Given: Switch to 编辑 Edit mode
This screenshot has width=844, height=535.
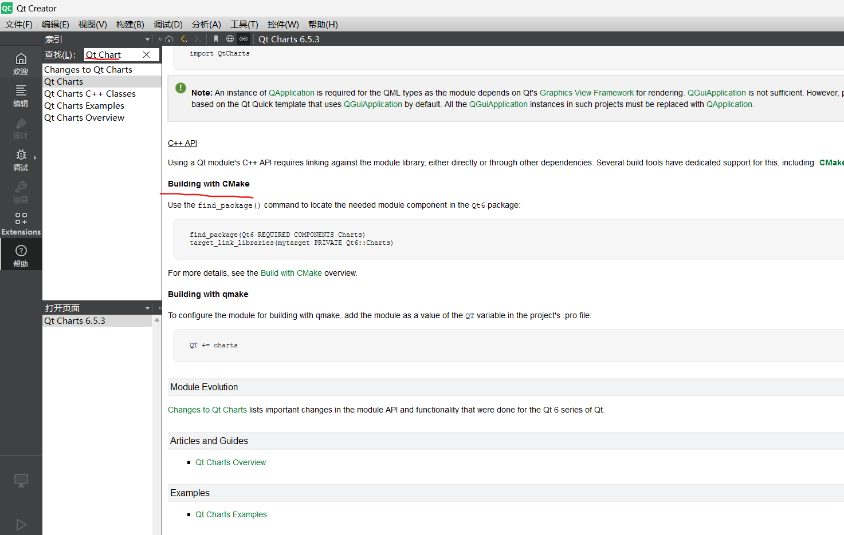Looking at the screenshot, I should point(21,96).
